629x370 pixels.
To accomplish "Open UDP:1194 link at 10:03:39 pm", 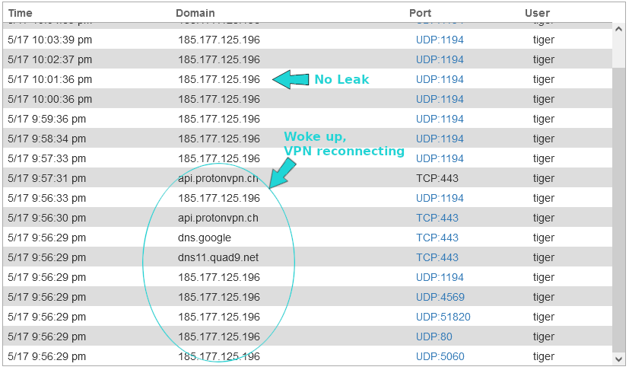I will (x=440, y=40).
